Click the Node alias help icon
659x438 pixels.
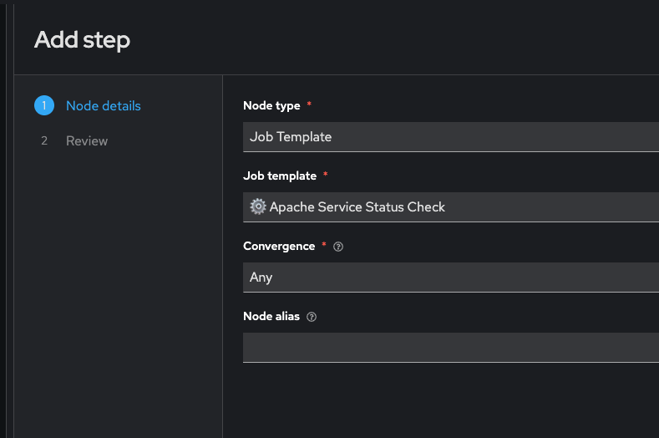tap(312, 317)
